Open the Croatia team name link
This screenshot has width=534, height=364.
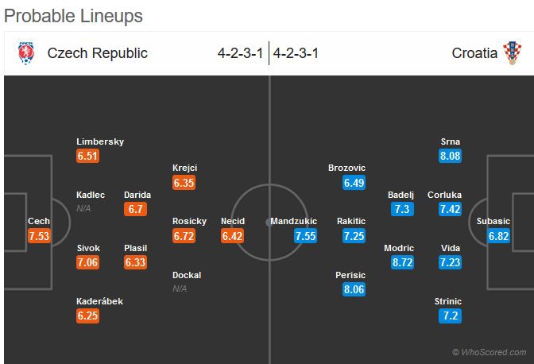(x=474, y=53)
